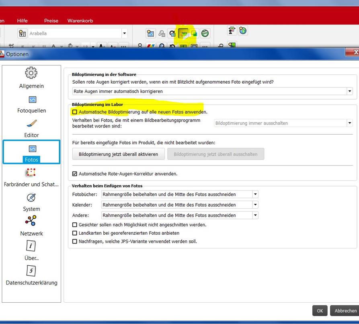Enable Automatische Bildoptimierung for new photos

pos(75,112)
